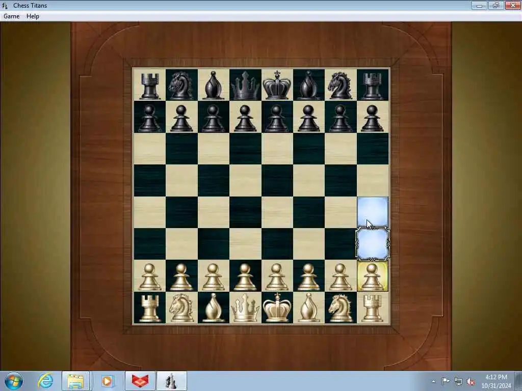Select the white knight on g1
This screenshot has height=391, width=522.
pyautogui.click(x=340, y=308)
